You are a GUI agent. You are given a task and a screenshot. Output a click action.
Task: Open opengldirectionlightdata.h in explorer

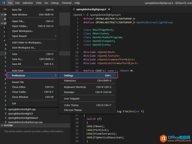point(23,118)
